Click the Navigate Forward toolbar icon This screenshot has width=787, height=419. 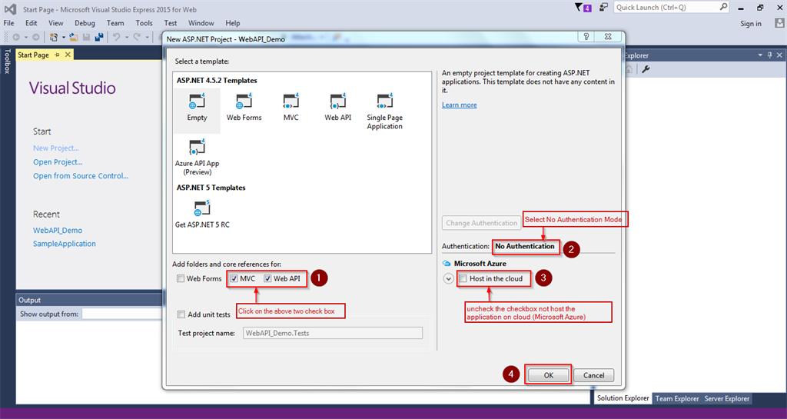[x=35, y=37]
